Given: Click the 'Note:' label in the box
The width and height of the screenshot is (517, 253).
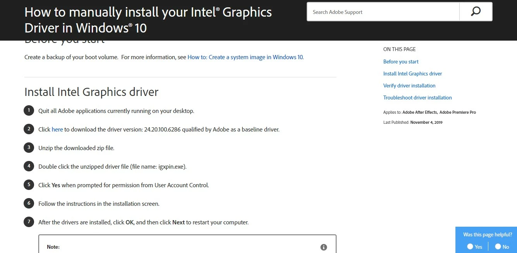Looking at the screenshot, I should click(x=53, y=247).
